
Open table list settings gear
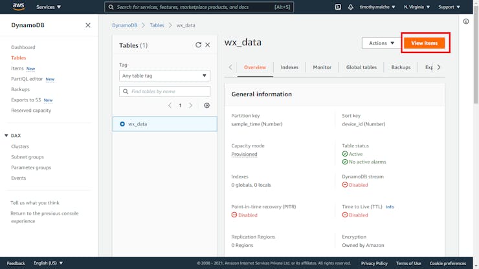206,105
